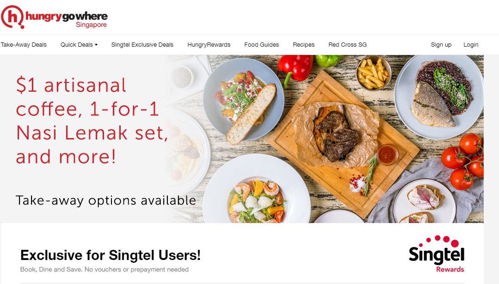This screenshot has width=499, height=284.
Task: Click the Book, Dine and Save subtitle
Action: click(x=105, y=269)
